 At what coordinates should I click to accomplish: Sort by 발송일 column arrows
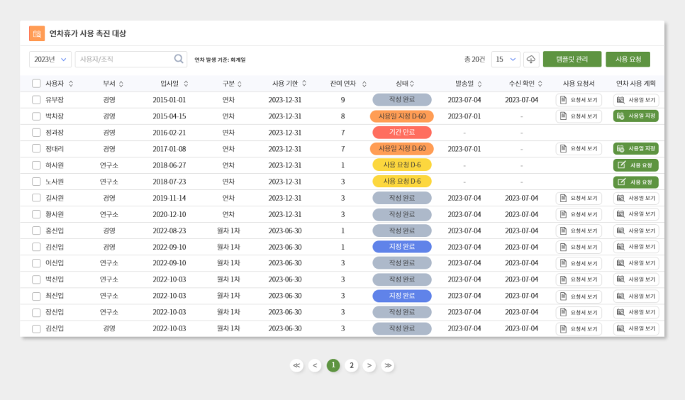(479, 84)
